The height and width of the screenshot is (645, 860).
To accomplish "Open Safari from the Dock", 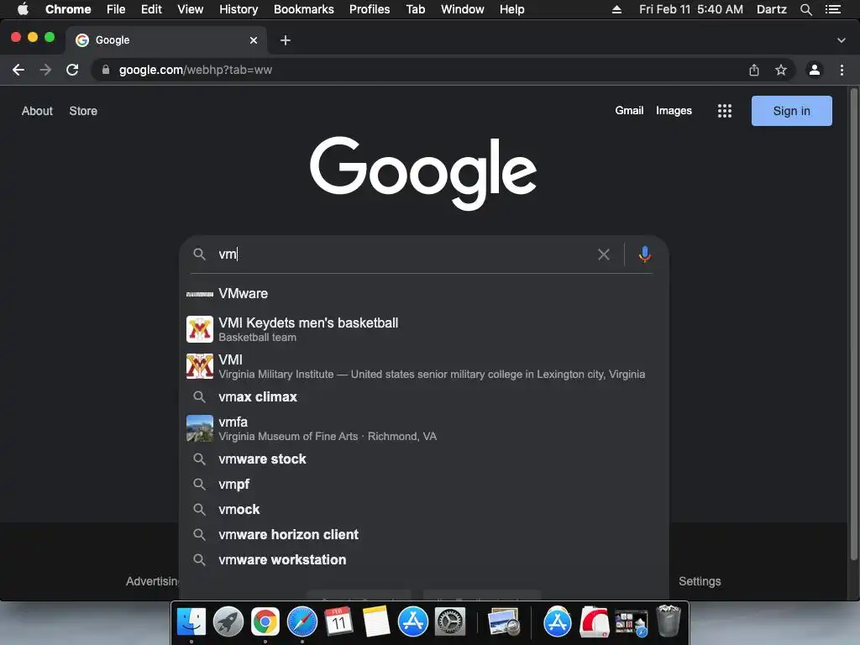I will 302,622.
